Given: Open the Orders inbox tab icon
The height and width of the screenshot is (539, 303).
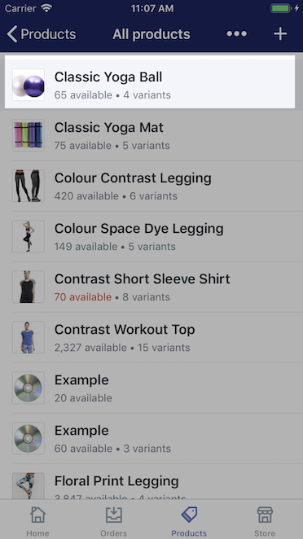Looking at the screenshot, I should coord(113,515).
